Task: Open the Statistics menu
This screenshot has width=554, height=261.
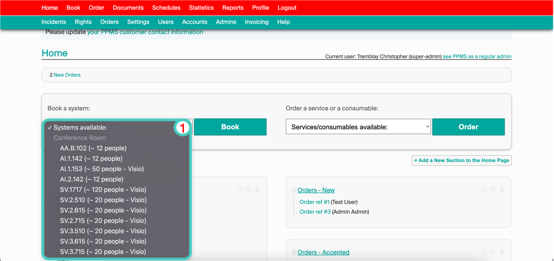Action: coord(201,8)
